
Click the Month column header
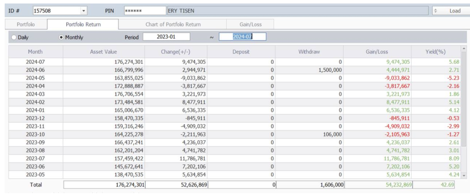point(35,51)
